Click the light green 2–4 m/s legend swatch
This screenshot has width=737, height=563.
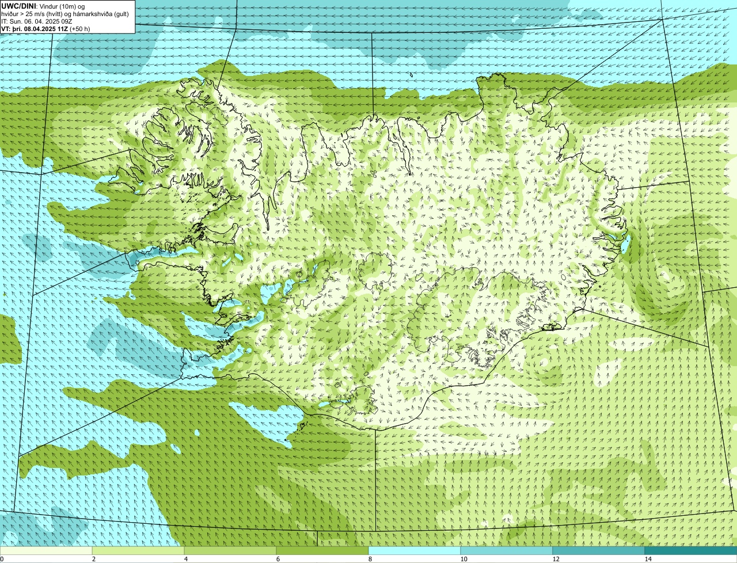138,550
